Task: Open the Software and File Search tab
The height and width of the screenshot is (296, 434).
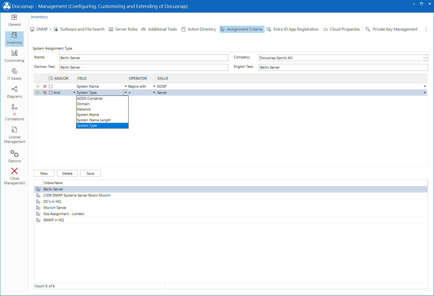Action: [79, 29]
